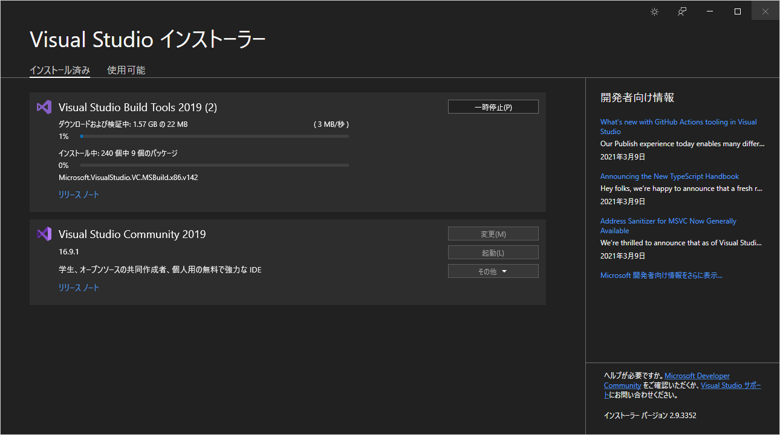Open the Visual Studio サポート link
The height and width of the screenshot is (435, 780).
click(x=731, y=385)
